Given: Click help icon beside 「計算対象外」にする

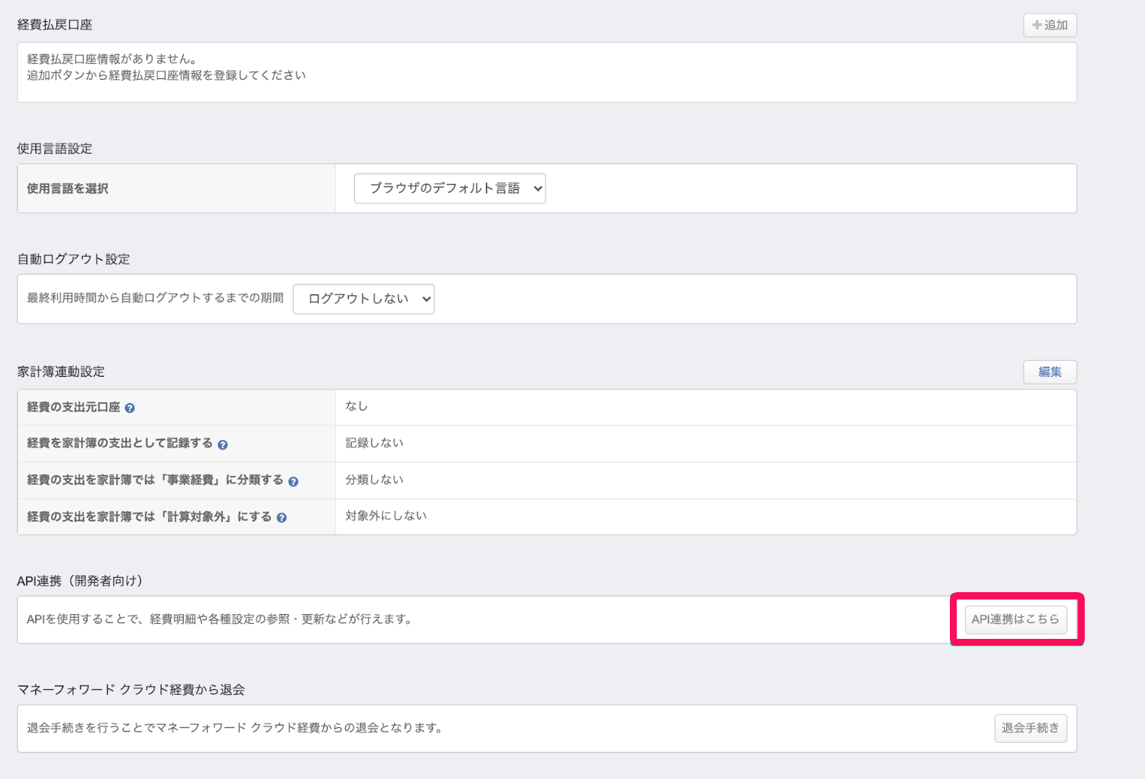Looking at the screenshot, I should pyautogui.click(x=281, y=518).
